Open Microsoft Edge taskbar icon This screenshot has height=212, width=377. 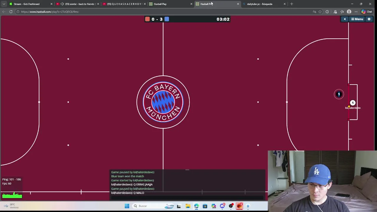pyautogui.click(x=196, y=206)
